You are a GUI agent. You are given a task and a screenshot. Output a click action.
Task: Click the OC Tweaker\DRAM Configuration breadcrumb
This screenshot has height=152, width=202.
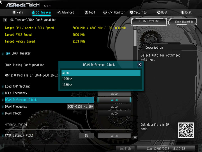33,20
